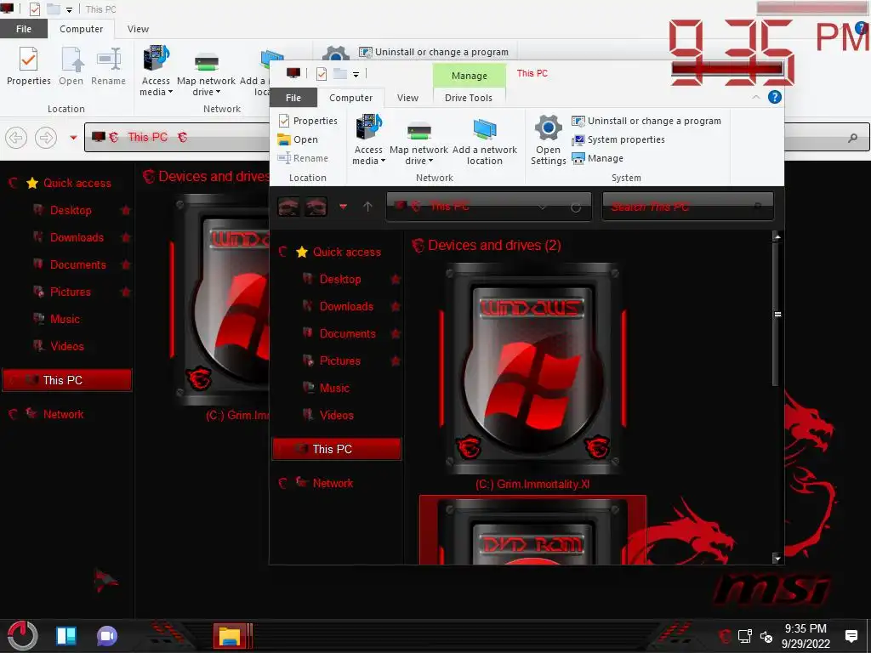The height and width of the screenshot is (653, 871).
Task: Select Pictures in front window sidebar
Action: (340, 361)
